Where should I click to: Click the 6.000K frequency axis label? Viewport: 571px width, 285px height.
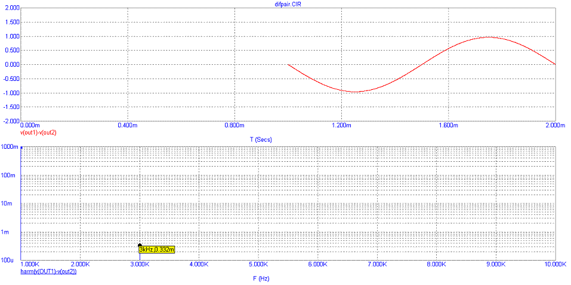point(318,265)
